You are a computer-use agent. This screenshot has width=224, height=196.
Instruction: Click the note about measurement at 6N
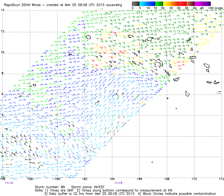pos(124,191)
